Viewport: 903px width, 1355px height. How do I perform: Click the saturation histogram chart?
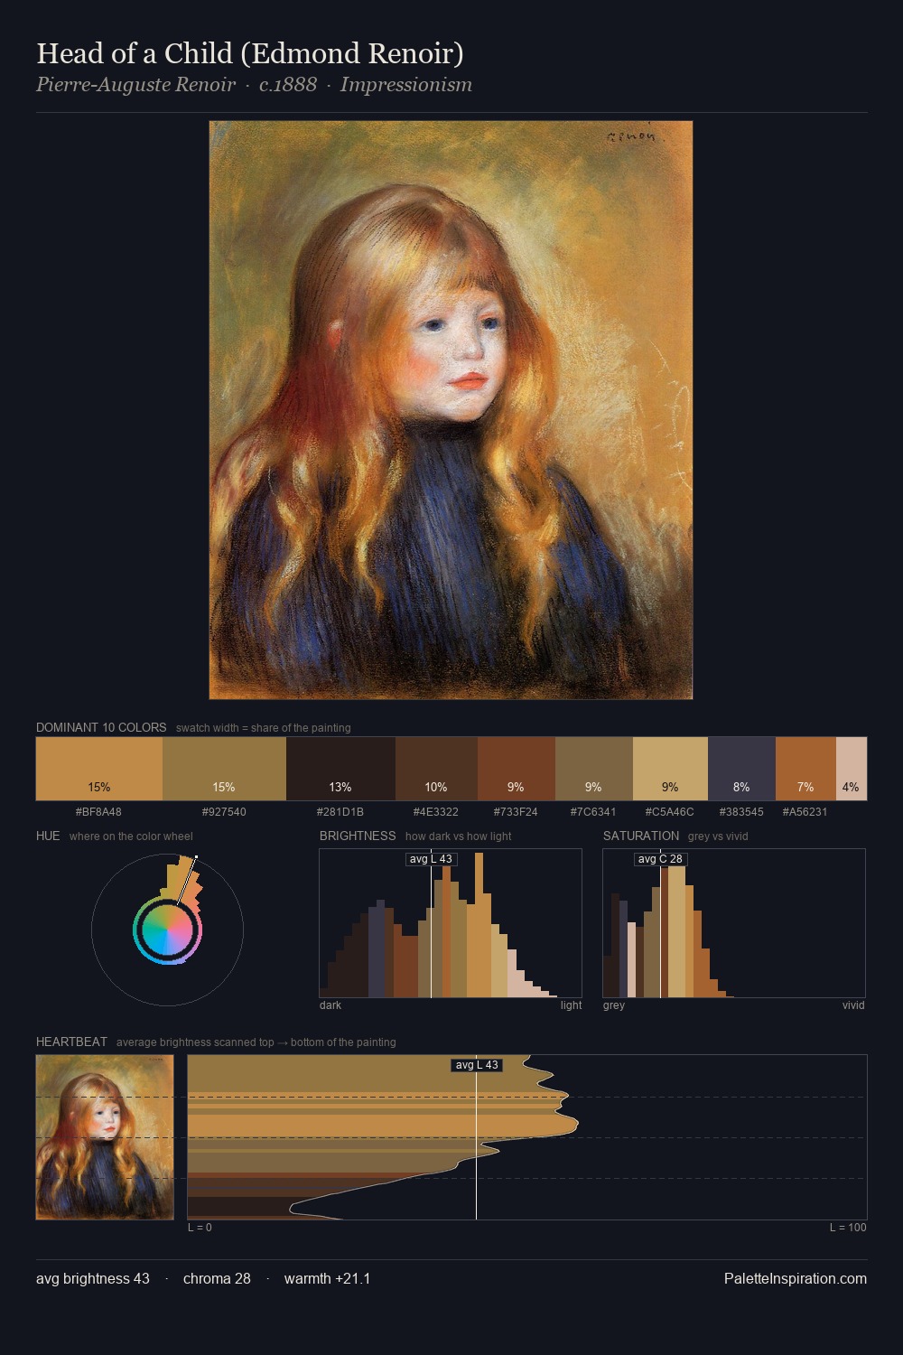[x=734, y=923]
